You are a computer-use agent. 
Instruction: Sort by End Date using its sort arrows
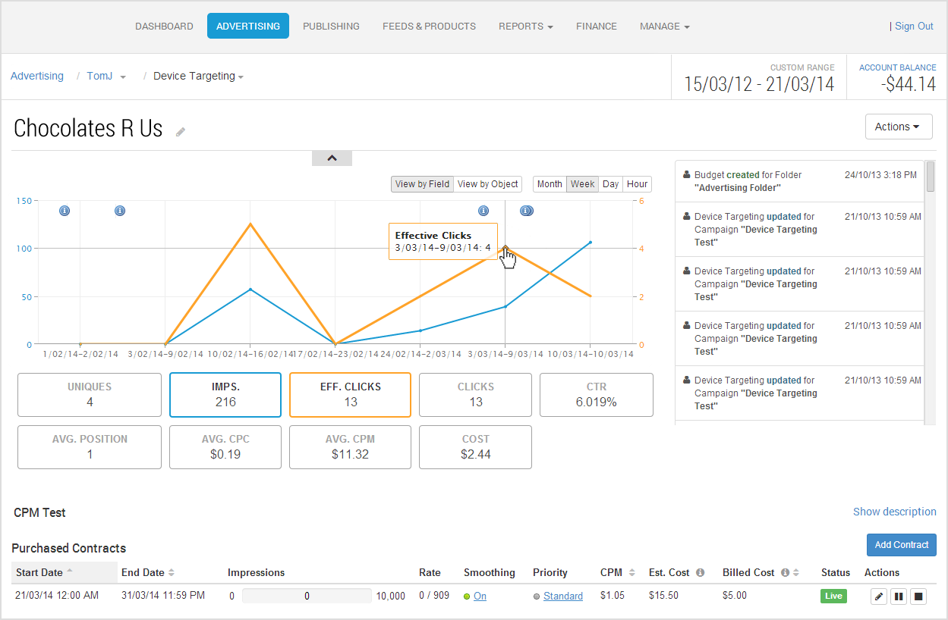(x=172, y=573)
